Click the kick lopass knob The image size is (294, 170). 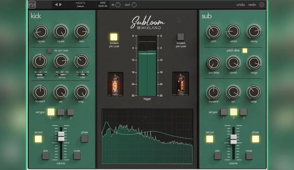pyautogui.click(x=61, y=31)
